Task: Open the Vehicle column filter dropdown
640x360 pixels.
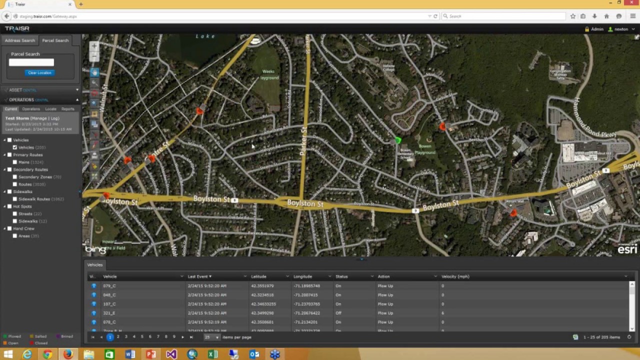Action: tap(181, 276)
